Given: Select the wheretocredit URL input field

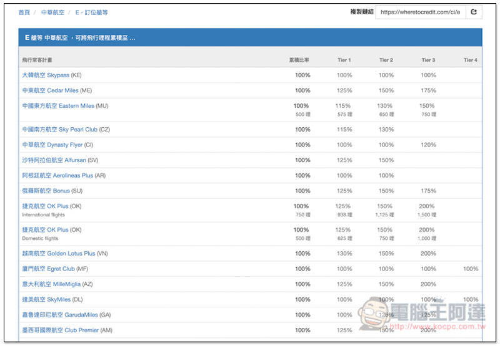Looking at the screenshot, I should tap(421, 12).
